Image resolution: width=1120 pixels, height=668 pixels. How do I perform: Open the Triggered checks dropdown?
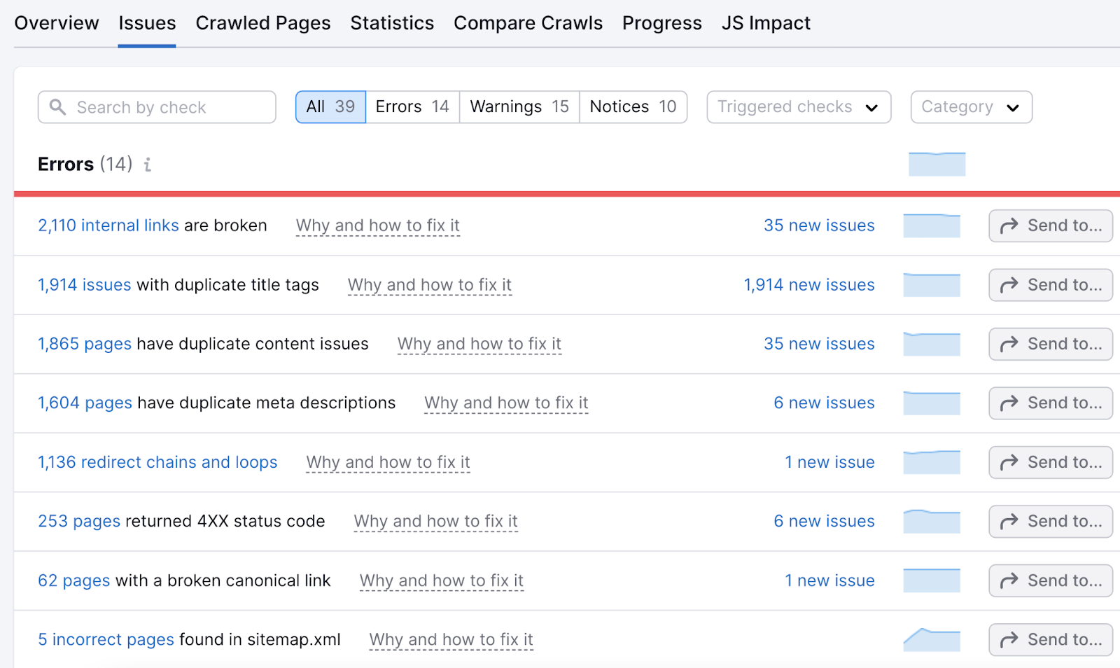coord(797,106)
